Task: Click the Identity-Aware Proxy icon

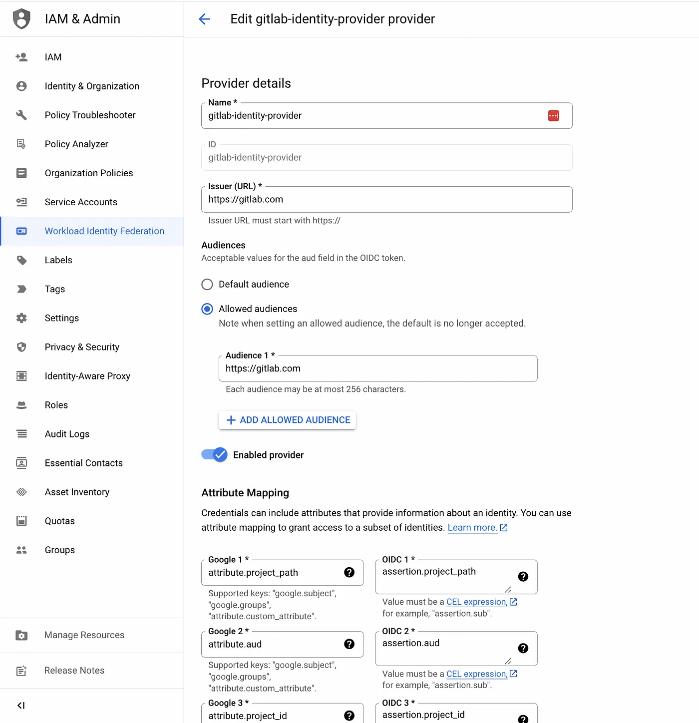Action: tap(21, 375)
